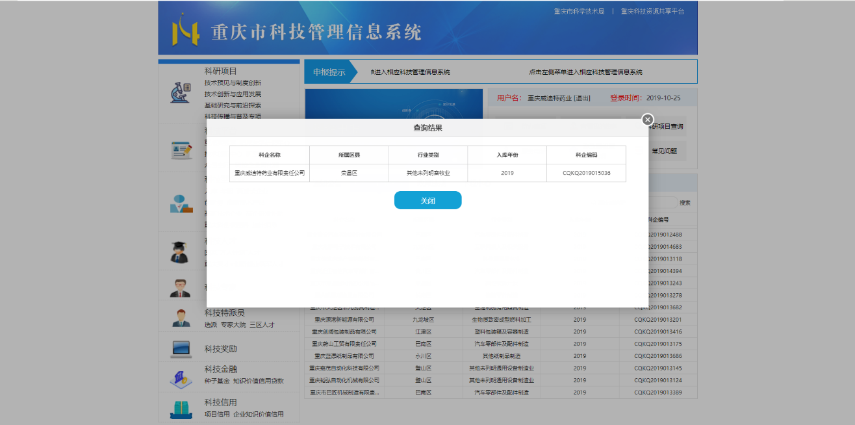
Task: Click the graduate cap person icon
Action: tap(180, 251)
